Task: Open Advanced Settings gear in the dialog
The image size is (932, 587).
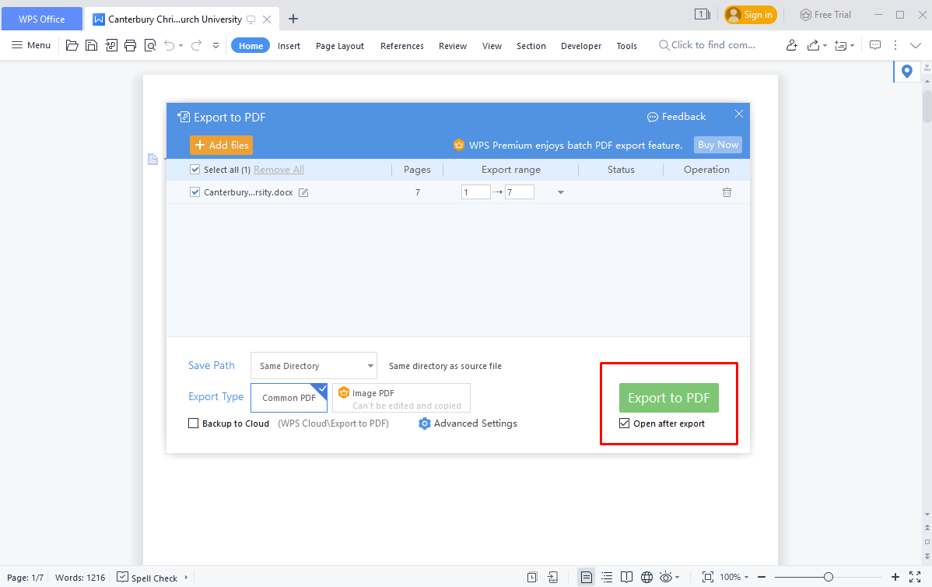Action: point(424,424)
